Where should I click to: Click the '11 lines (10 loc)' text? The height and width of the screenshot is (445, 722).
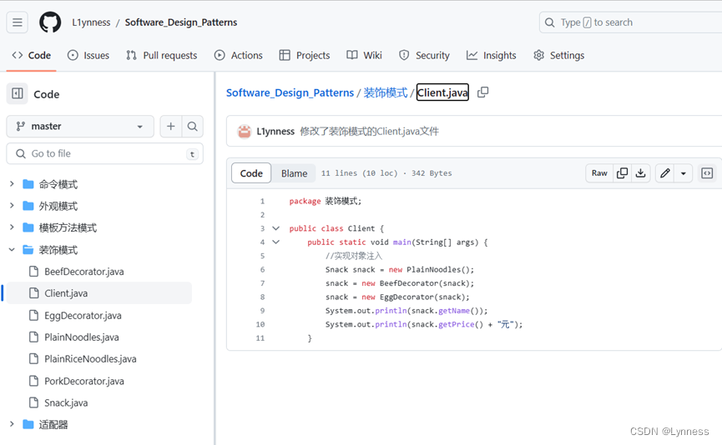[x=359, y=172]
